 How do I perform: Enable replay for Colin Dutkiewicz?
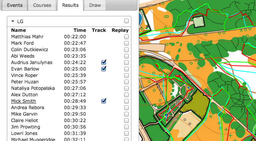click(126, 50)
